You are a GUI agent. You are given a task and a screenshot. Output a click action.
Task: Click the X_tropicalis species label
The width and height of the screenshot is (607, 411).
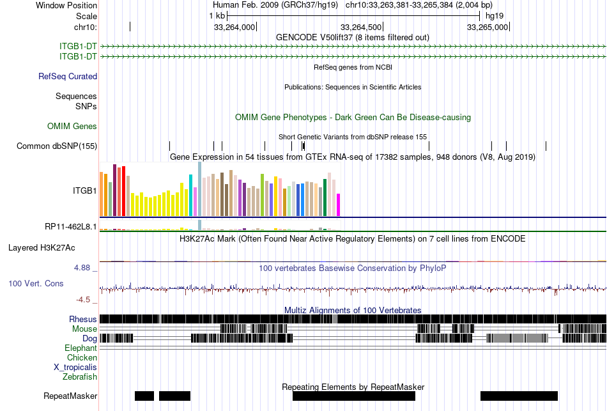(x=75, y=368)
